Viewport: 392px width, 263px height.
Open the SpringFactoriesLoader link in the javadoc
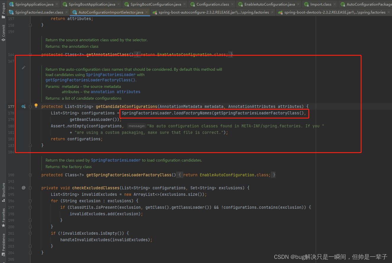(x=111, y=75)
